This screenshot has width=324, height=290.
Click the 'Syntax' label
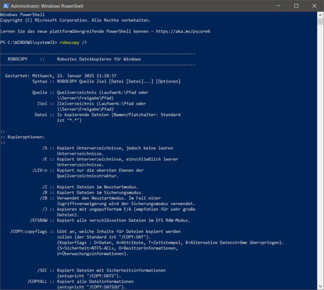pyautogui.click(x=39, y=82)
